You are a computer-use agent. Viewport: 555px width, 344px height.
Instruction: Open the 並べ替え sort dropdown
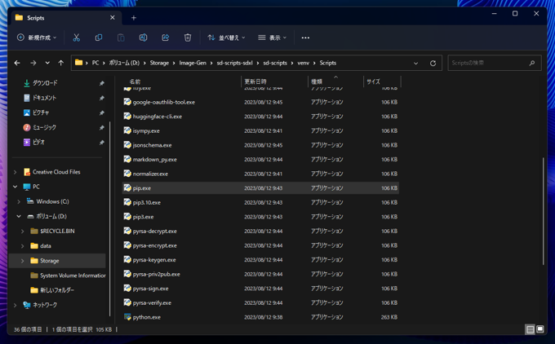(x=226, y=37)
